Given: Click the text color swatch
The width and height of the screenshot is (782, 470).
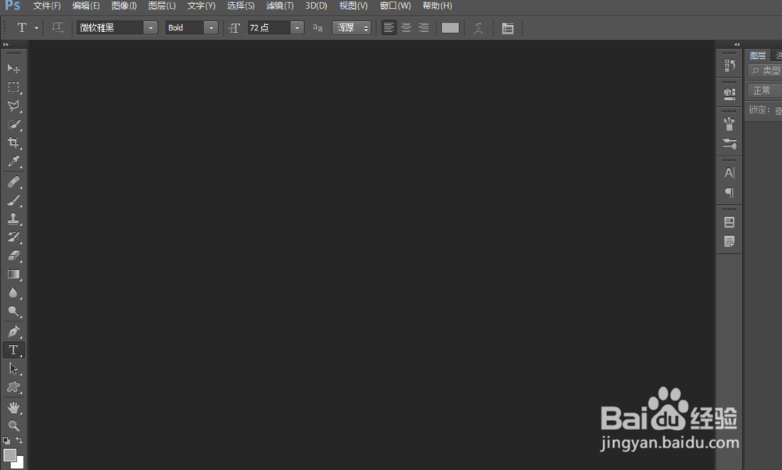Looking at the screenshot, I should (x=450, y=28).
